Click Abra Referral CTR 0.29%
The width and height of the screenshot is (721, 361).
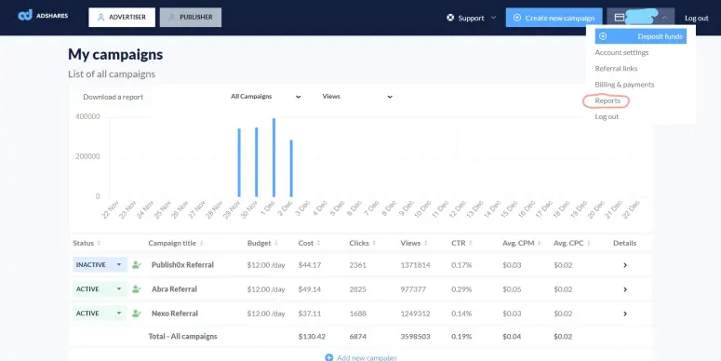point(461,289)
